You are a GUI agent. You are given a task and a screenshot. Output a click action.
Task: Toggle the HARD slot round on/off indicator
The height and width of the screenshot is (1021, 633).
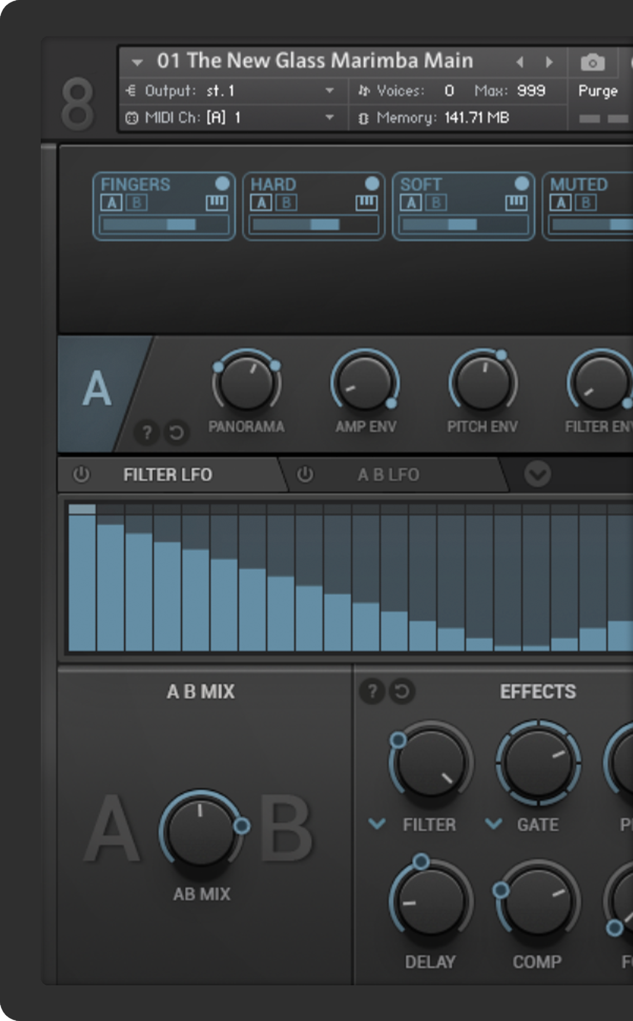[x=372, y=183]
